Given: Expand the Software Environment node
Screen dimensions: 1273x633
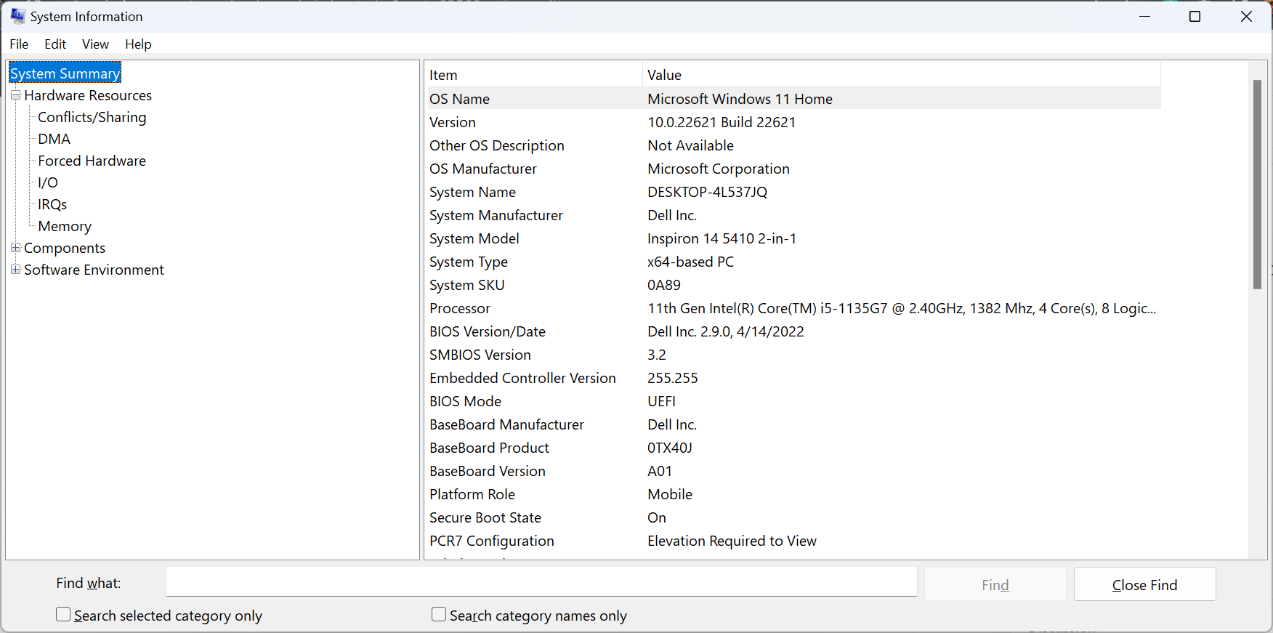Looking at the screenshot, I should point(15,270).
